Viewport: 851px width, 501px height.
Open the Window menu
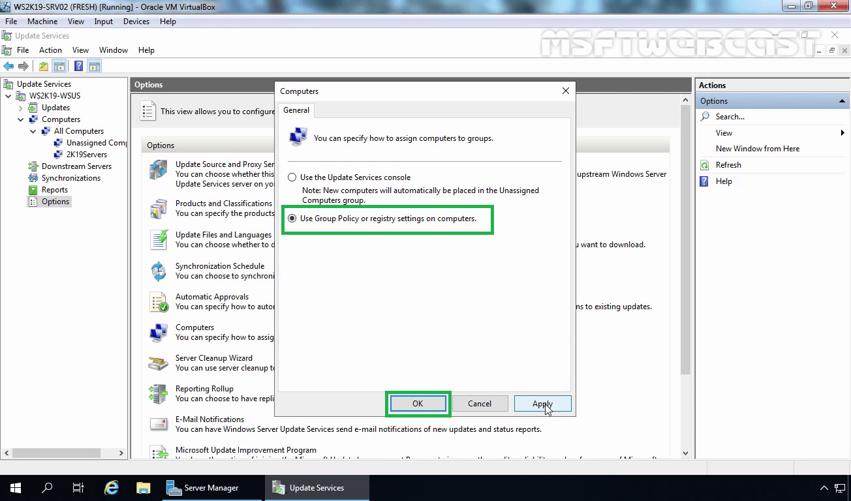click(x=114, y=50)
